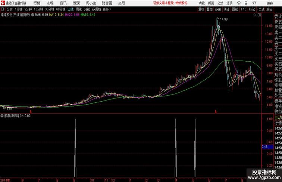This screenshot has width=282, height=182.
Task: Open the 资讯 menu
Action: tap(63, 3)
